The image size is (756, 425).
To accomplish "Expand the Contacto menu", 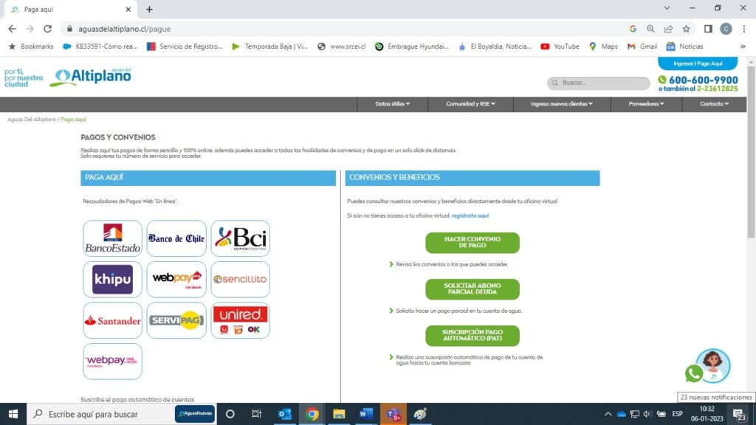I will [x=714, y=104].
